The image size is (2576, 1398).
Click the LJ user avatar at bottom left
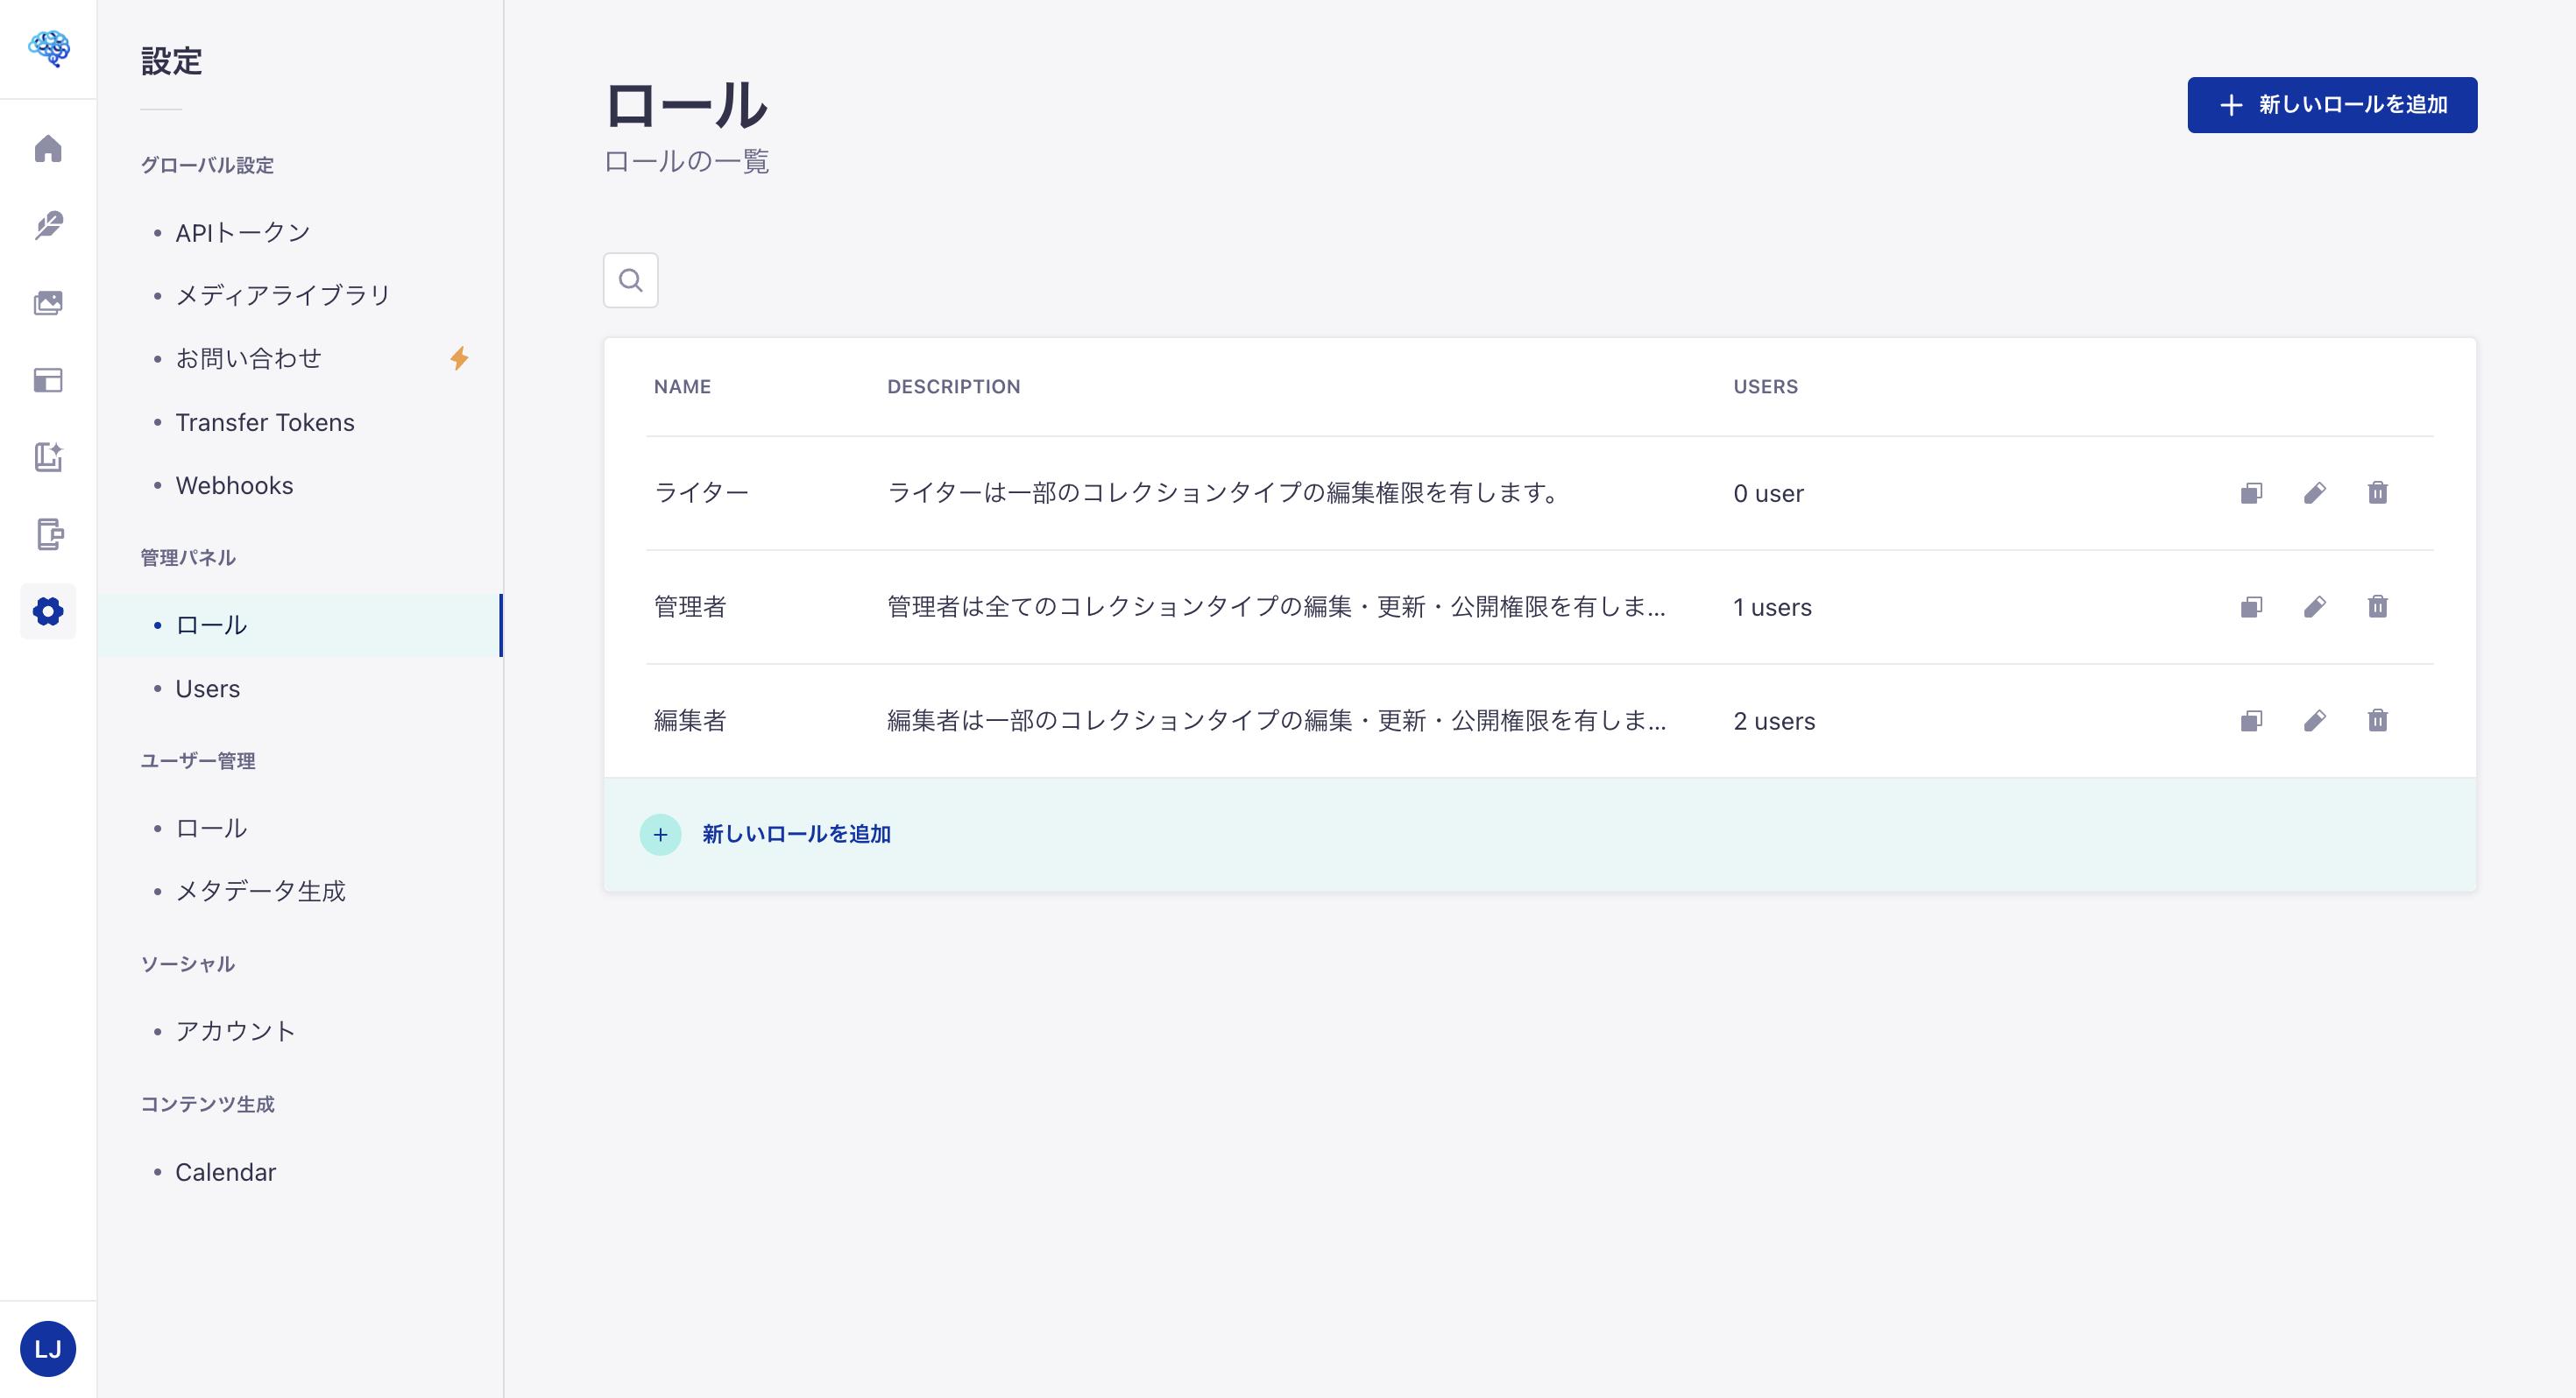coord(48,1348)
